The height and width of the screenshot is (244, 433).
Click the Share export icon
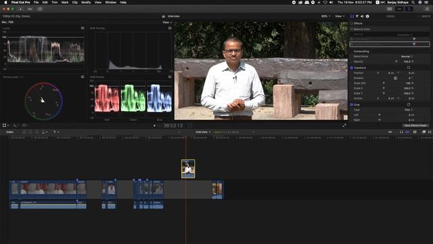(x=427, y=9)
